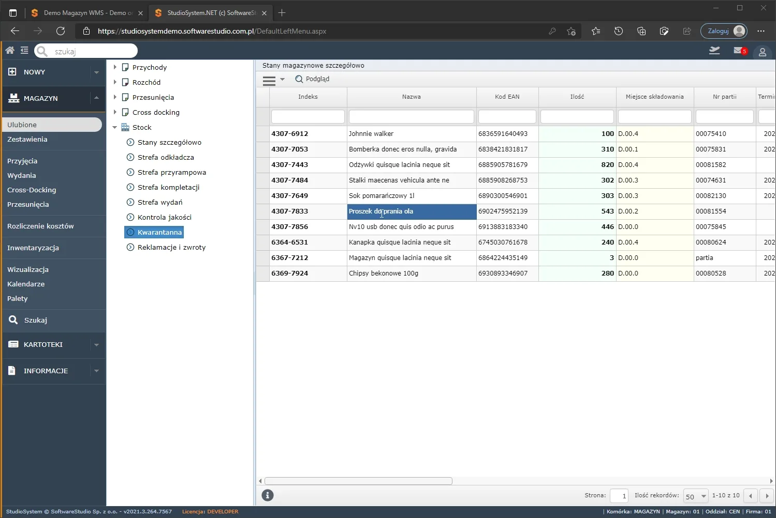Go to the next page of records
This screenshot has width=776, height=518.
[767, 496]
